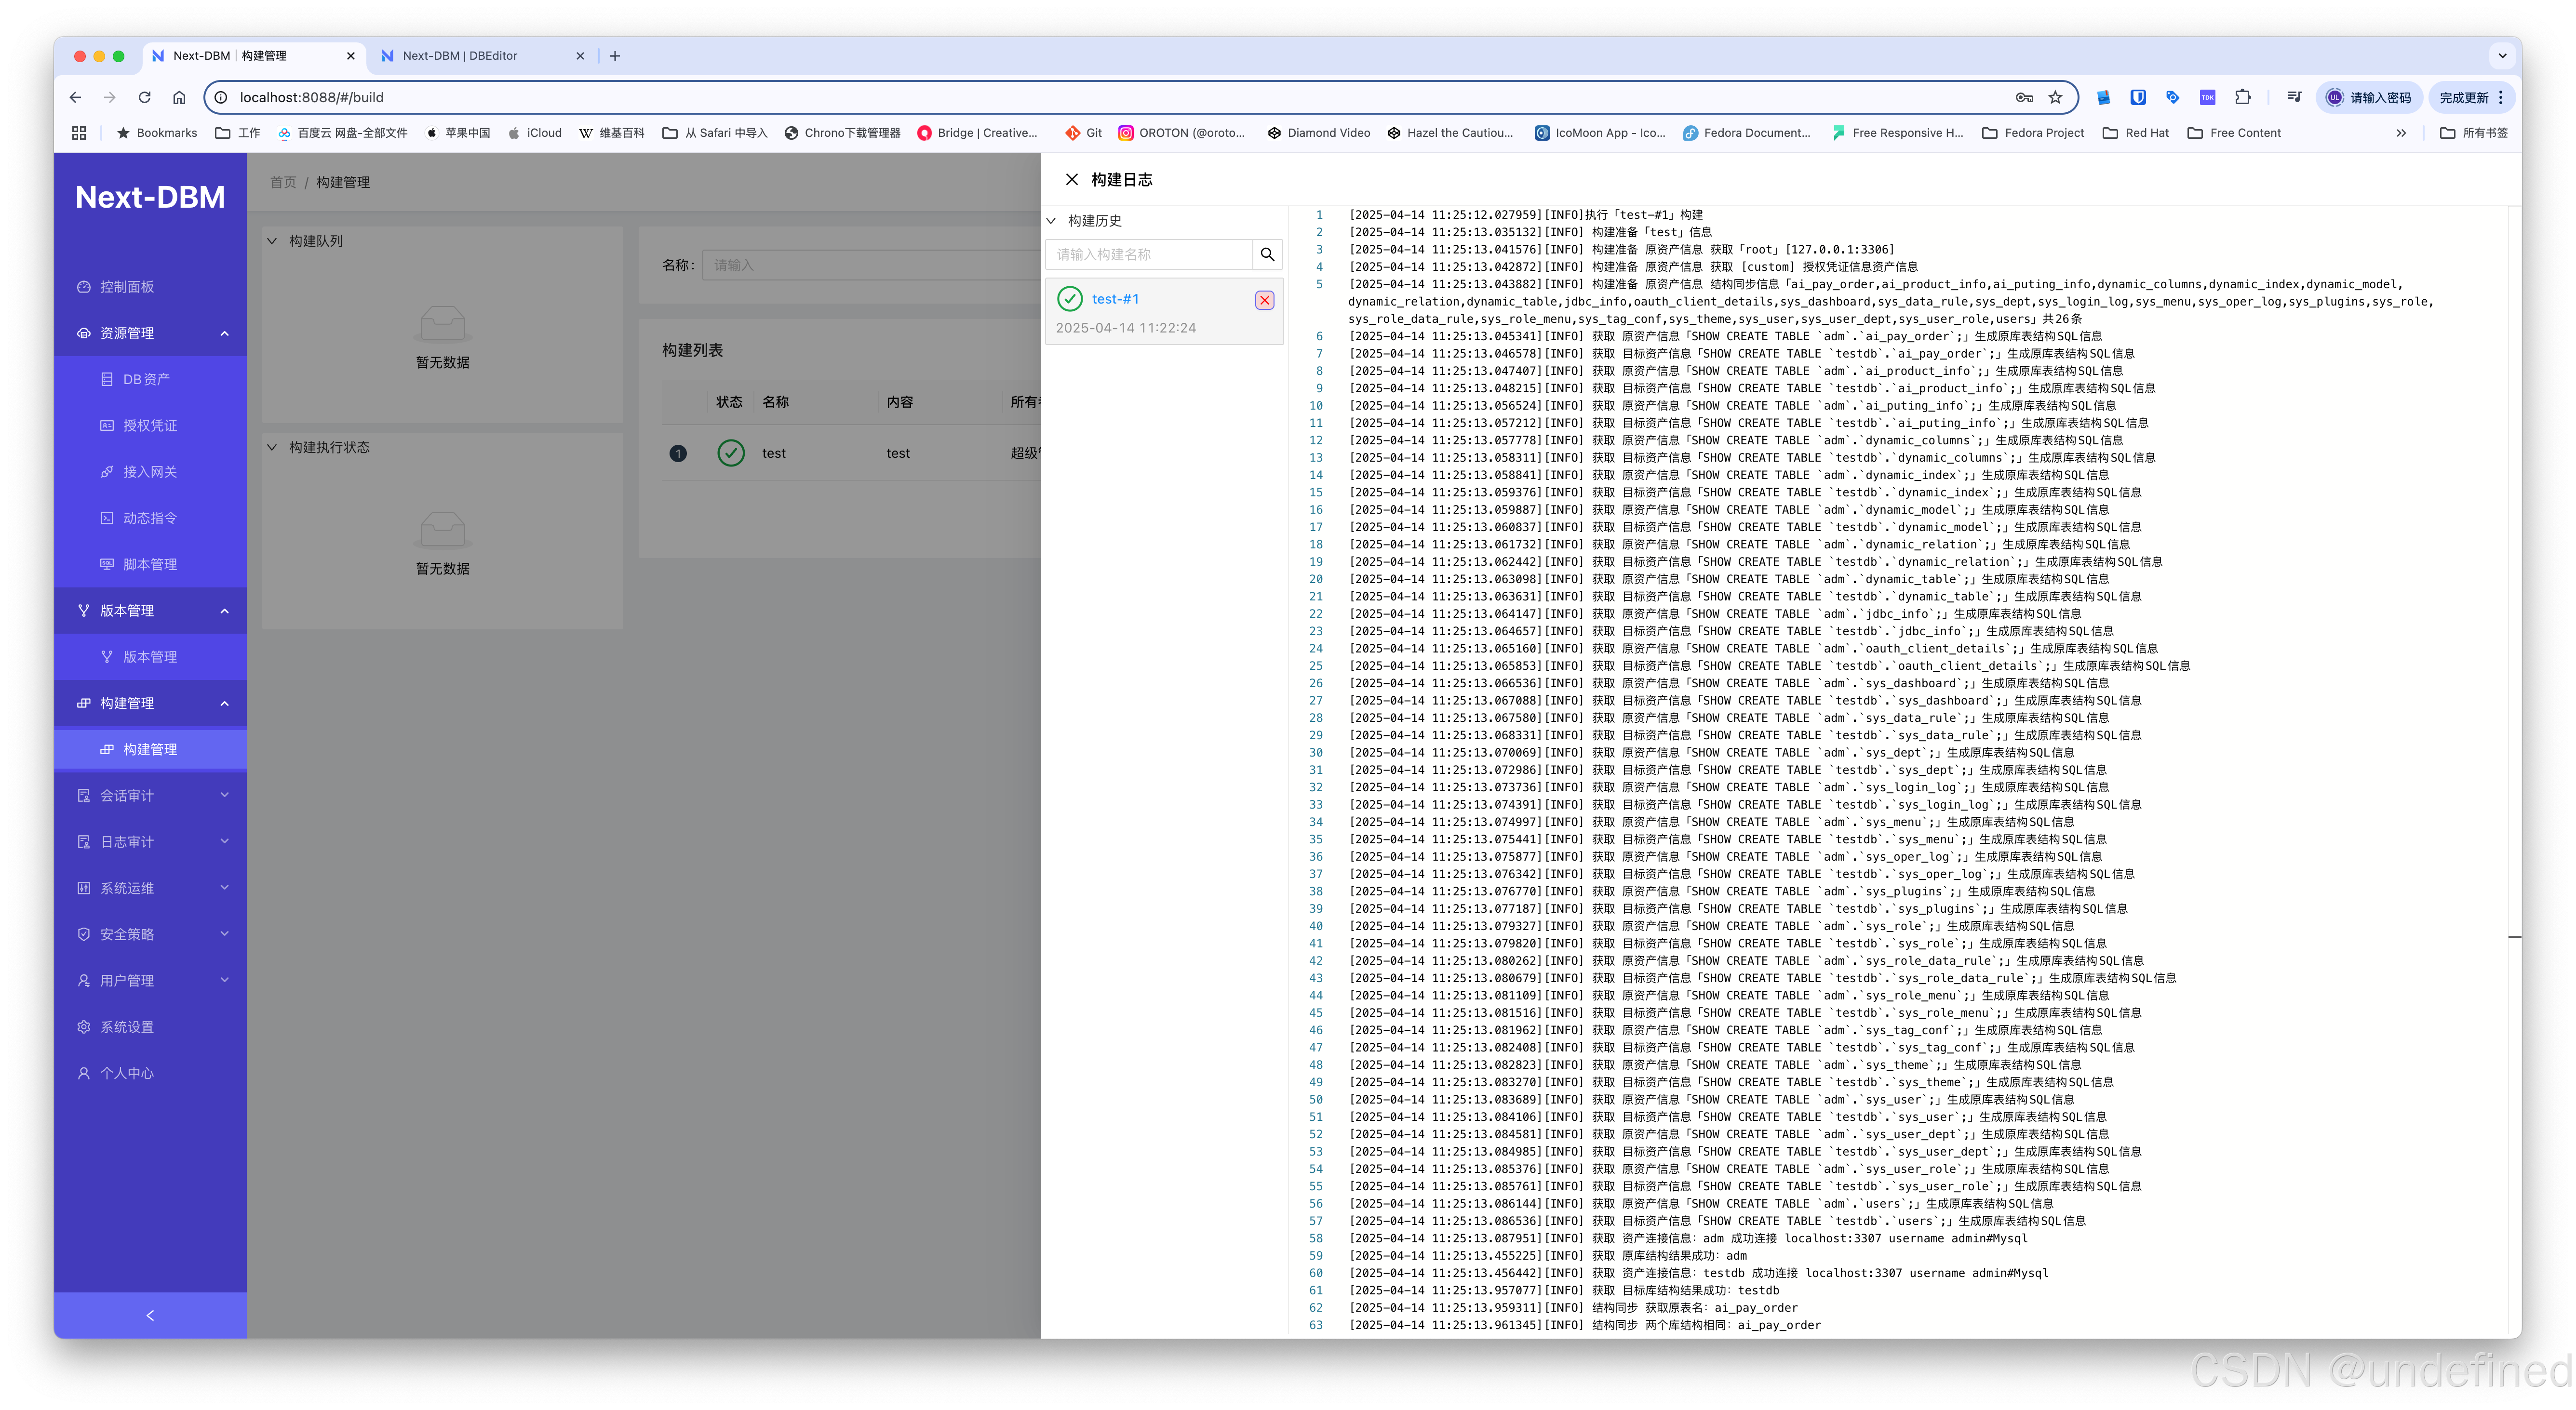Click browser reload page icon

click(145, 97)
